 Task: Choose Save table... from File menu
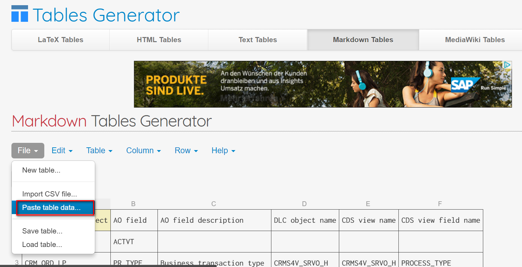point(53,231)
